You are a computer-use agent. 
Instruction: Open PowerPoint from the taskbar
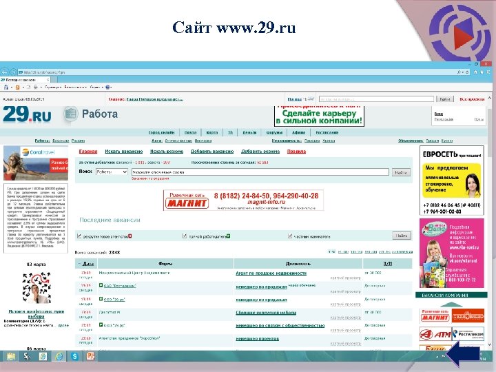(90, 357)
